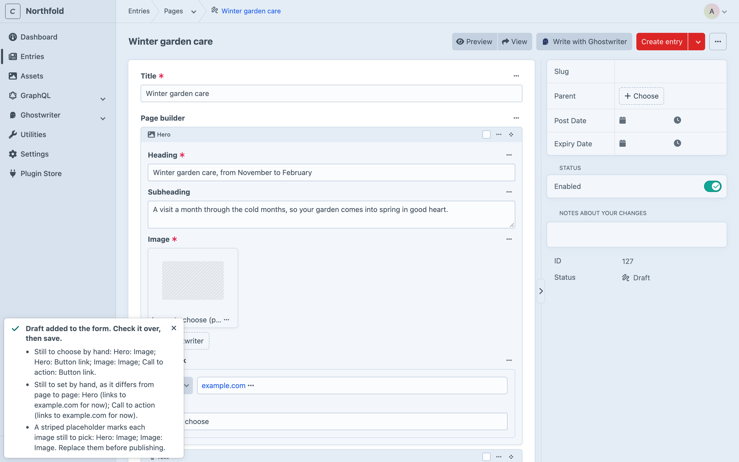Image resolution: width=739 pixels, height=462 pixels.
Task: Click the notes about your changes field
Action: point(637,234)
